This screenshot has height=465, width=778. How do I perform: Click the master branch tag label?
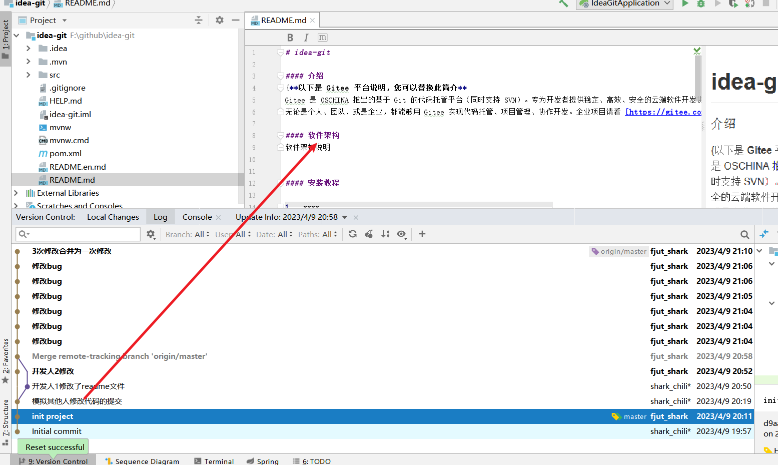[629, 416]
